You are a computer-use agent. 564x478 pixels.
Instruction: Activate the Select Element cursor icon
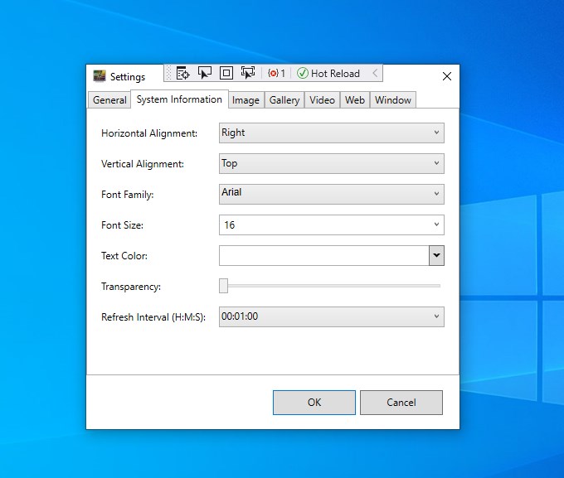click(205, 74)
